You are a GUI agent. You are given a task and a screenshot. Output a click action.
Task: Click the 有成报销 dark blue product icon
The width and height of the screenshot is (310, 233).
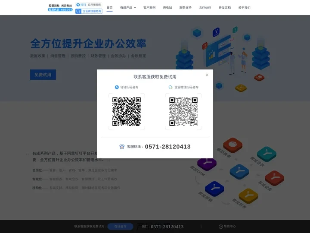click(x=214, y=189)
